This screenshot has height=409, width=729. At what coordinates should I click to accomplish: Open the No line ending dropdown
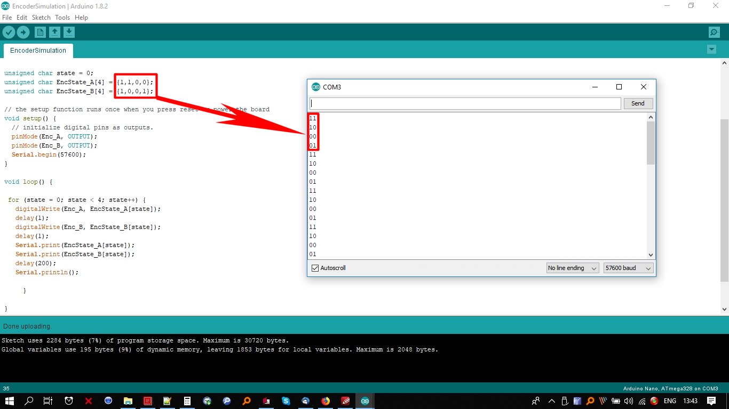(x=572, y=268)
